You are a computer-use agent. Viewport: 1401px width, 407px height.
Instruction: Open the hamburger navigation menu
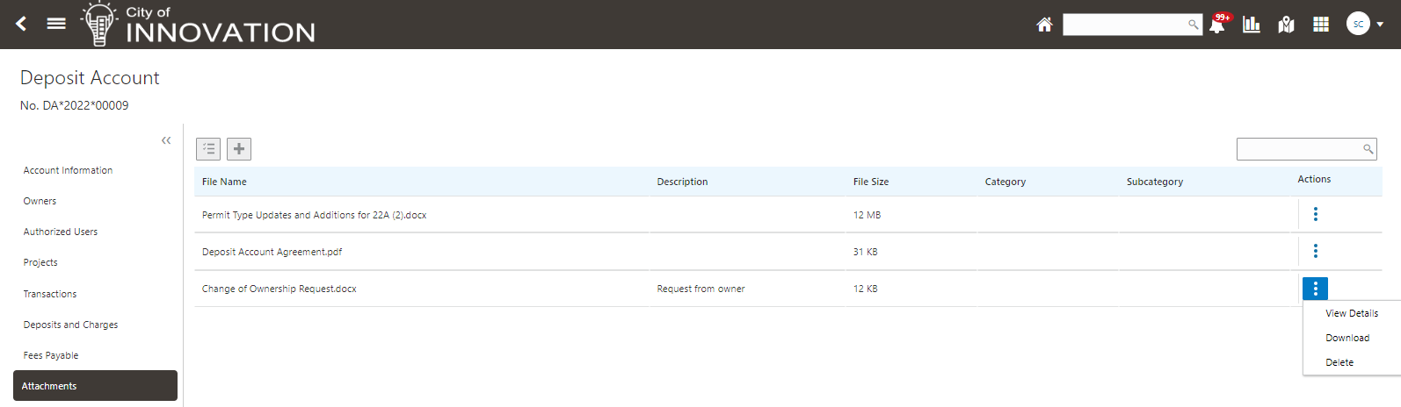click(x=56, y=24)
